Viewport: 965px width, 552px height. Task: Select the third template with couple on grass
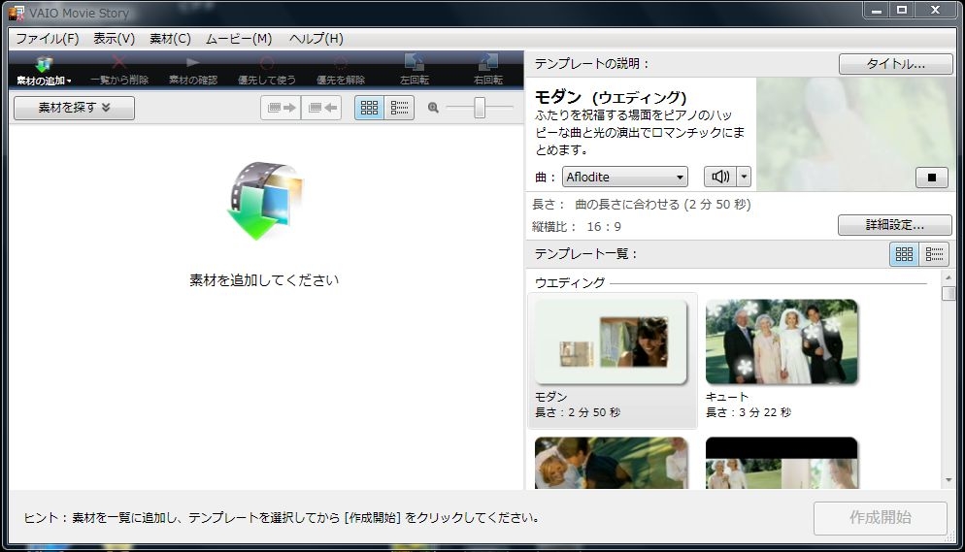(611, 463)
